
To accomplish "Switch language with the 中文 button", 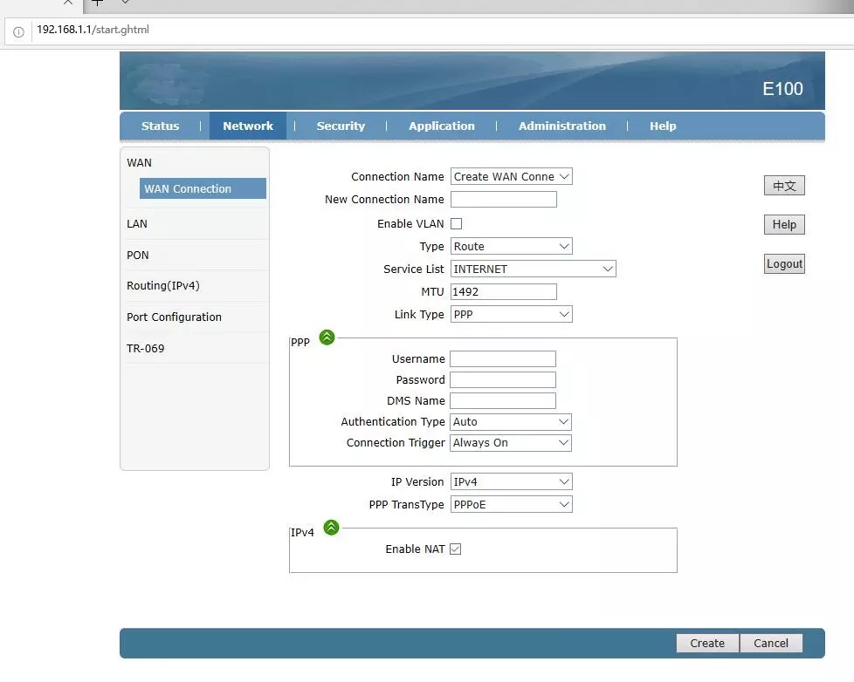I will (784, 186).
